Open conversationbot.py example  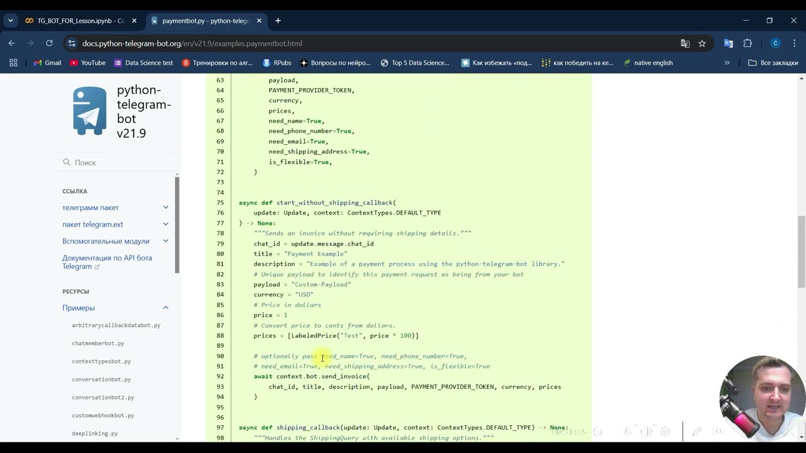click(101, 379)
